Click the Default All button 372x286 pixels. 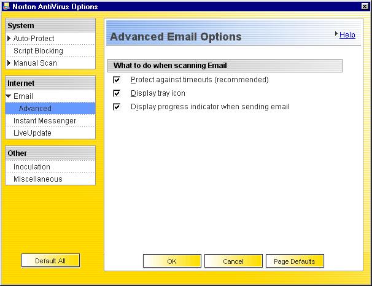50,261
